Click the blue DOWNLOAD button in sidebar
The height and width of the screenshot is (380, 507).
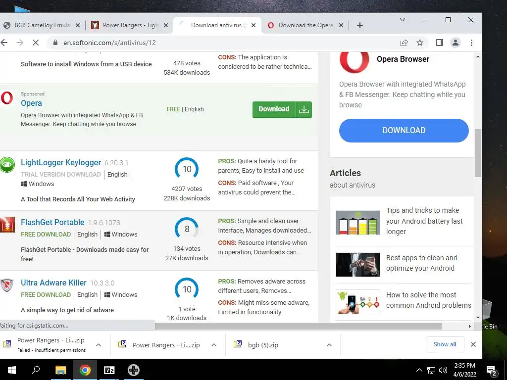coord(404,131)
